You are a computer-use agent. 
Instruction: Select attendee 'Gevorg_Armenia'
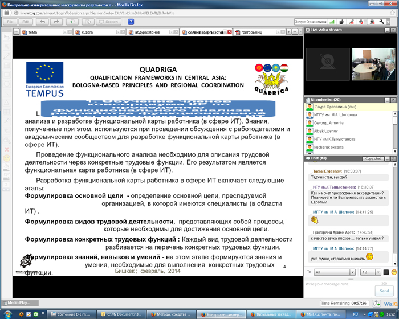[x=349, y=123]
